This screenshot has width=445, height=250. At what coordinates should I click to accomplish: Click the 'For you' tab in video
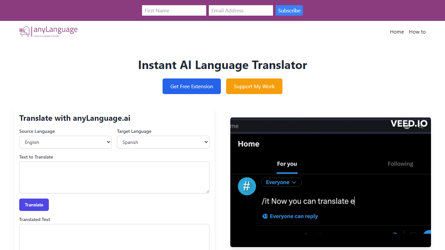pyautogui.click(x=287, y=164)
